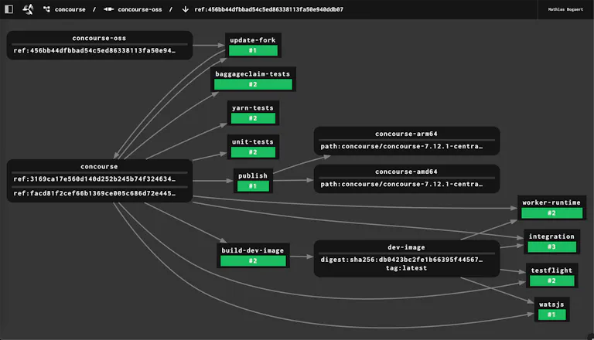This screenshot has height=340, width=594.
Task: Click the resource icon beside concourse-oss breadcrumb
Action: (x=109, y=9)
